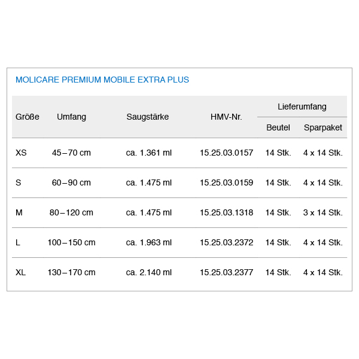Click the MOLICARE PREMIUM MOBILE EXTRA PLUS title
359x359 pixels.
tap(102, 80)
